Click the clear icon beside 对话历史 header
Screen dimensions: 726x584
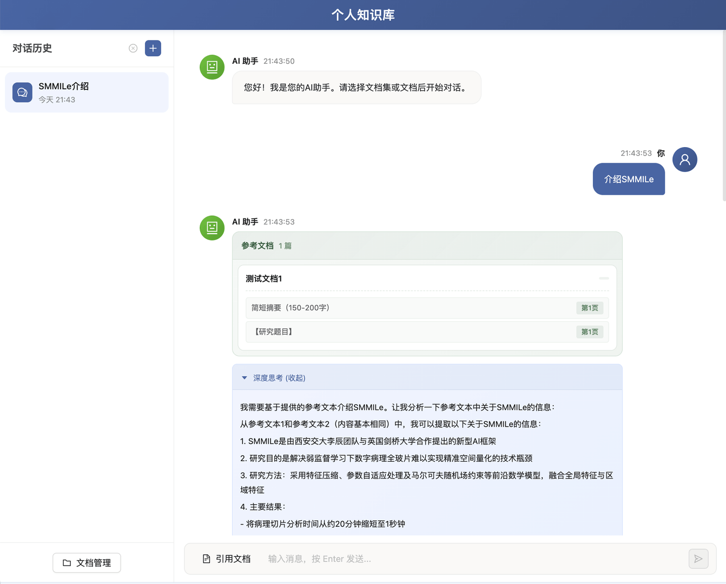pyautogui.click(x=133, y=48)
